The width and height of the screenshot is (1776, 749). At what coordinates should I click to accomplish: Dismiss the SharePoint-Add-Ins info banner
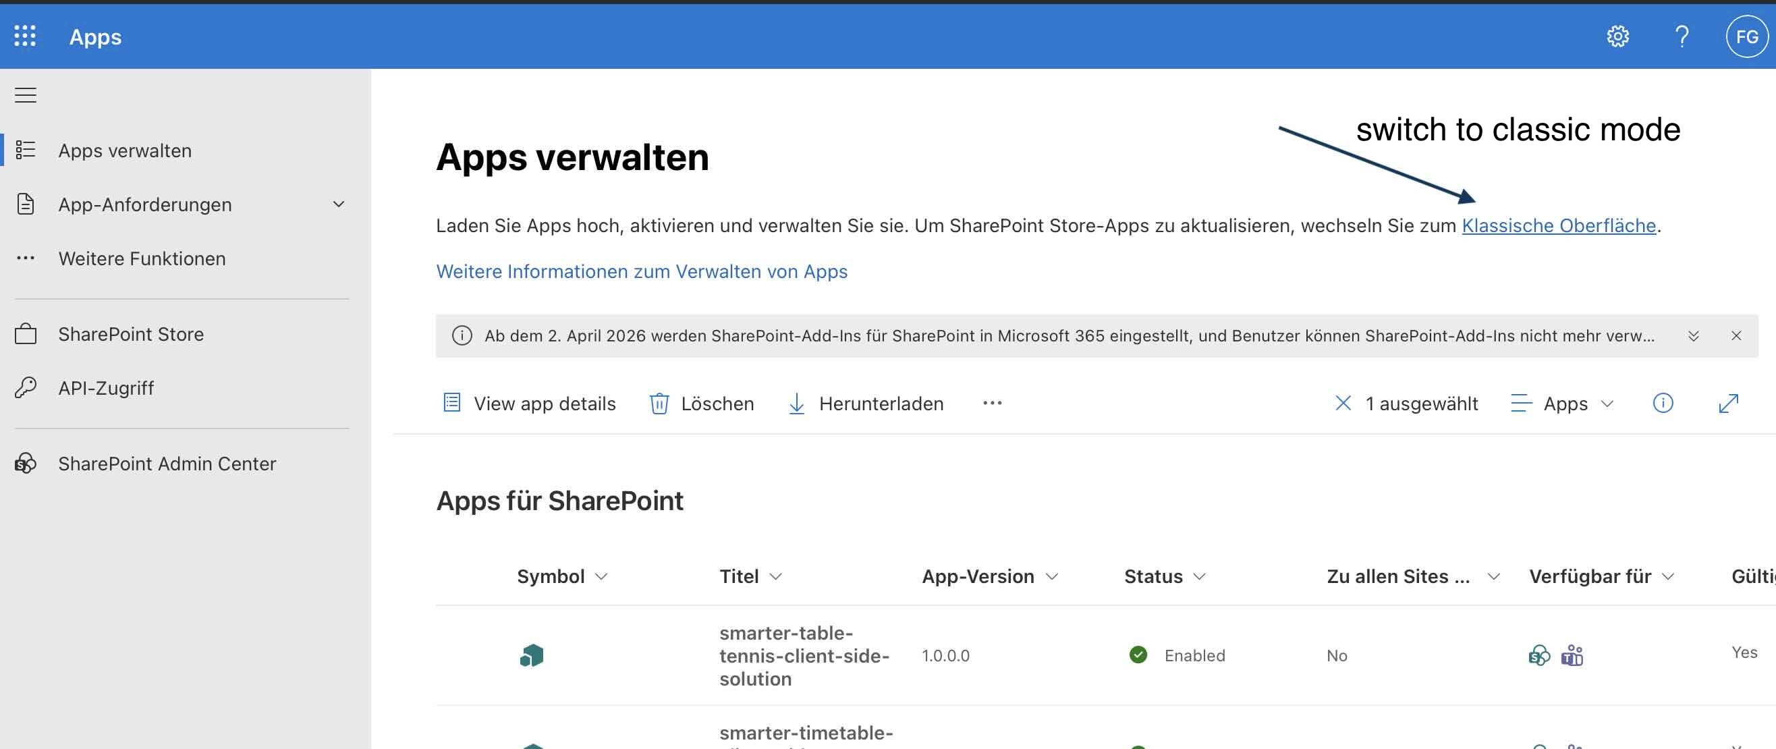[x=1736, y=336]
